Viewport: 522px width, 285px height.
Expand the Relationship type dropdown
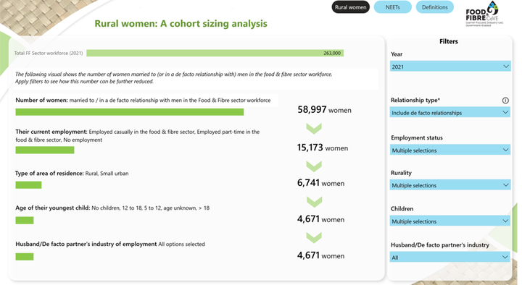click(449, 113)
